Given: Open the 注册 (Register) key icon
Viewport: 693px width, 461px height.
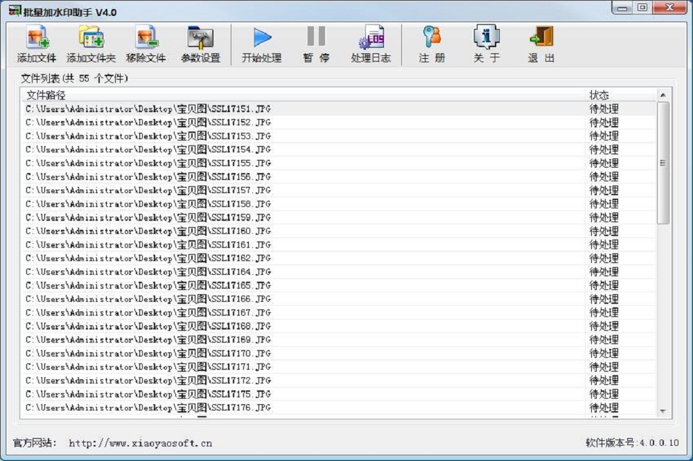Looking at the screenshot, I should click(432, 37).
